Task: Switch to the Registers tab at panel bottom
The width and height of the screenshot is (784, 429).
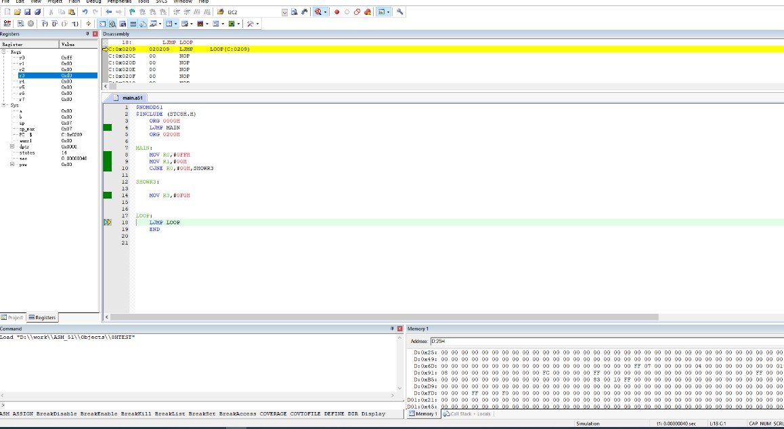Action: [42, 317]
